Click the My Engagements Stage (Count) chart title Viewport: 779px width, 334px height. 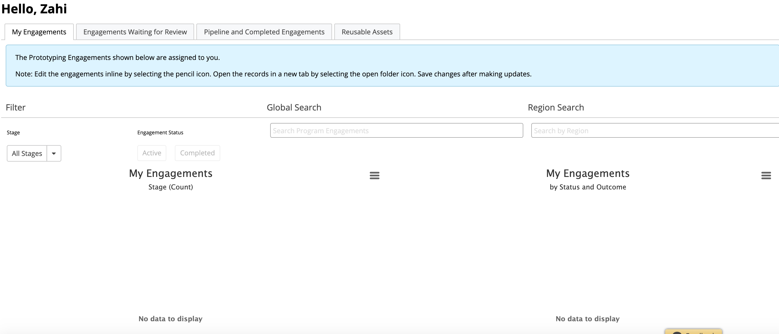pyautogui.click(x=171, y=173)
